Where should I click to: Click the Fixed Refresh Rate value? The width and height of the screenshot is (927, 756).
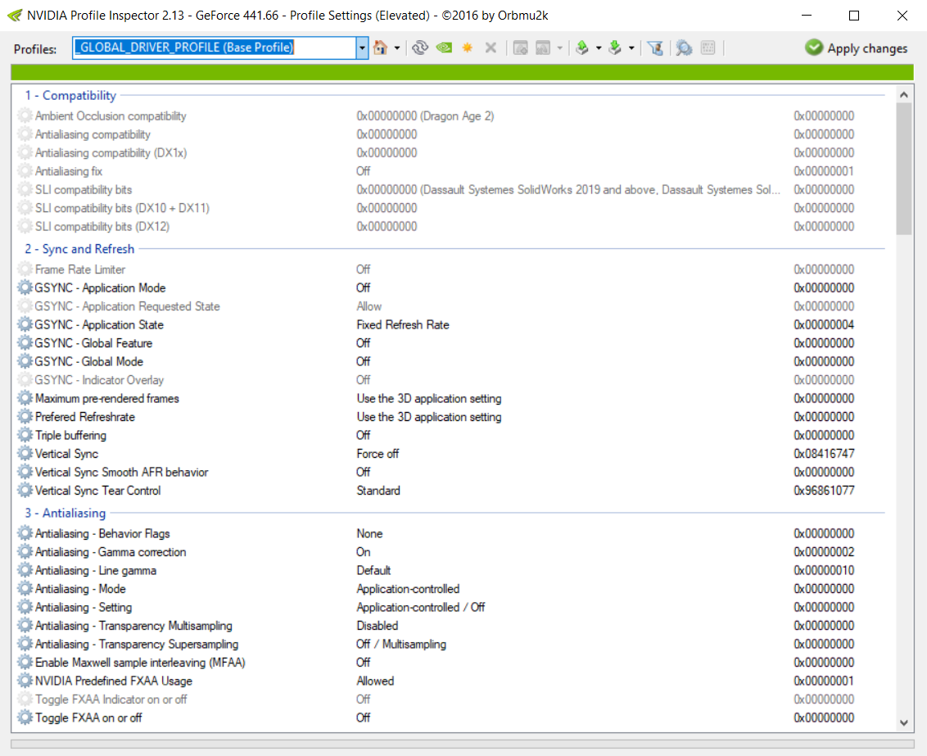click(x=403, y=324)
